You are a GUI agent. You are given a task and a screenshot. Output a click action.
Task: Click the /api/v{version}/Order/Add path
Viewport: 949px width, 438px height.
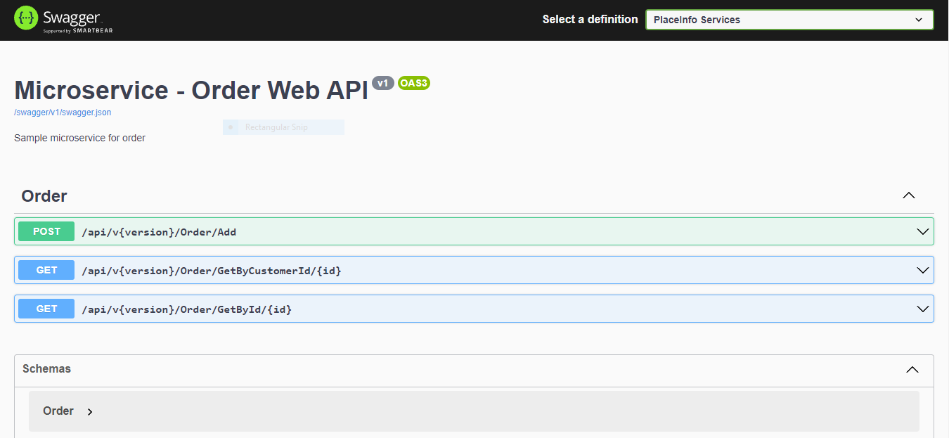159,232
